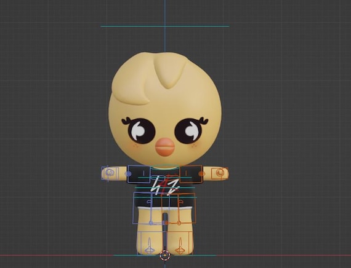Click the orange knee circle control

pyautogui.click(x=179, y=223)
